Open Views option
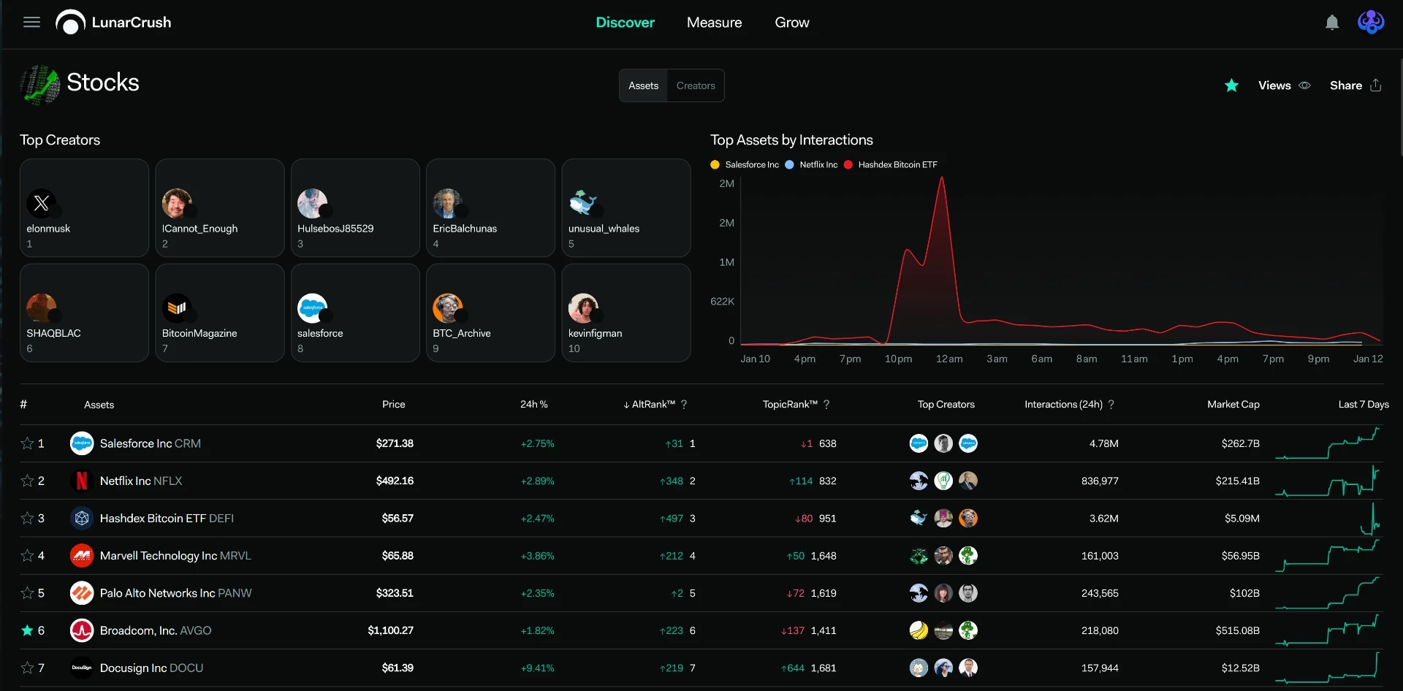This screenshot has width=1403, height=691. 1284,85
